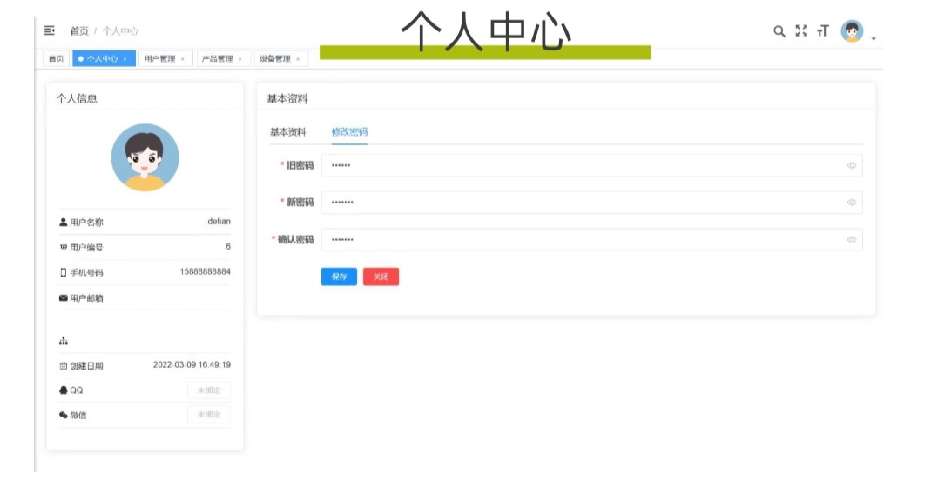The image size is (938, 480).
Task: Select the 修改密码 tab
Action: click(349, 132)
